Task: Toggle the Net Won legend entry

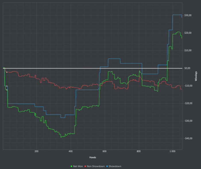Action: click(77, 166)
